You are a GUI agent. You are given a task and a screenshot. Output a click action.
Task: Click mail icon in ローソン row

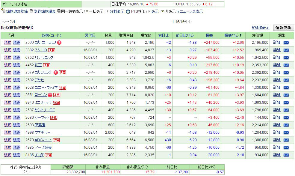pos(286,95)
